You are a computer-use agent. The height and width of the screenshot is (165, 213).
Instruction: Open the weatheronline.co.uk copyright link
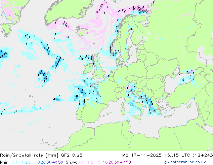[185, 162]
